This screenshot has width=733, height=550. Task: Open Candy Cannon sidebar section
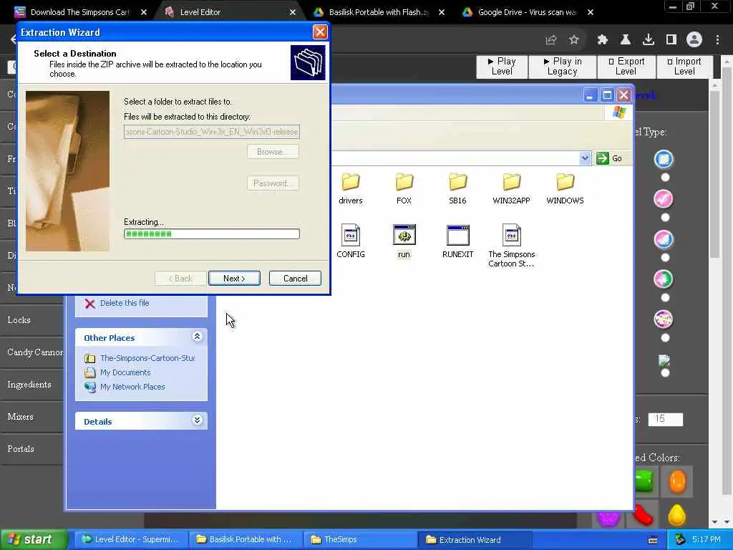click(x=31, y=352)
